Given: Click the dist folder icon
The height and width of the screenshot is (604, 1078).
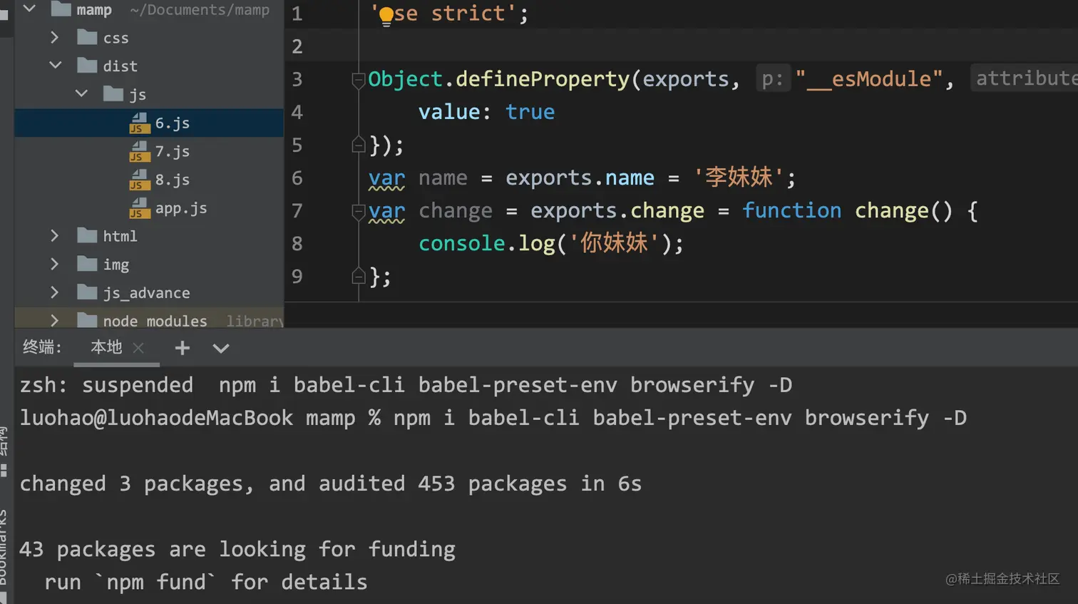Looking at the screenshot, I should click(87, 66).
